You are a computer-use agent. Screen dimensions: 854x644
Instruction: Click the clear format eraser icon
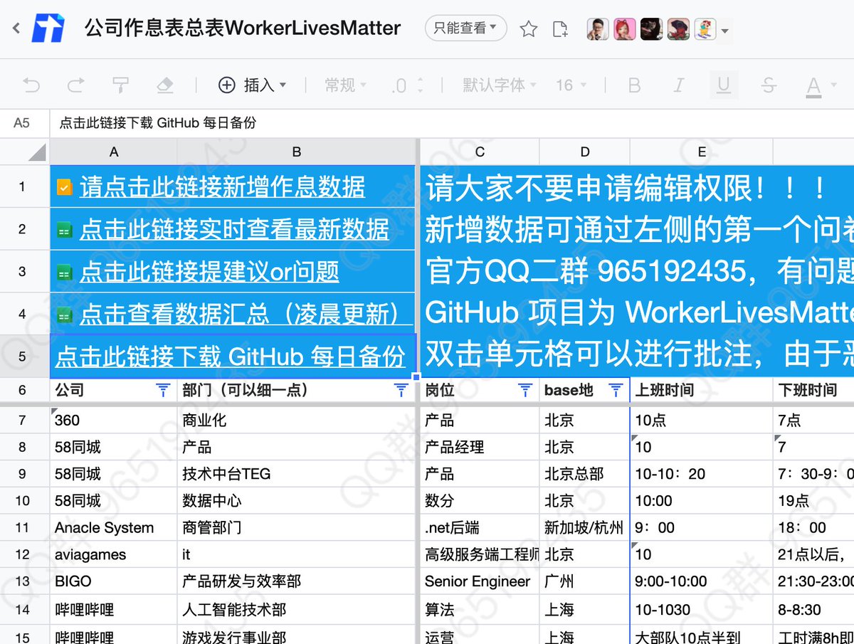164,85
